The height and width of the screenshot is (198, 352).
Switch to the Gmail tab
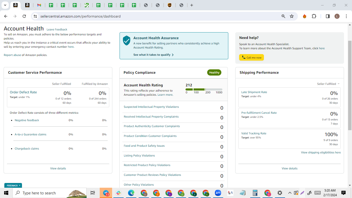[39, 5]
